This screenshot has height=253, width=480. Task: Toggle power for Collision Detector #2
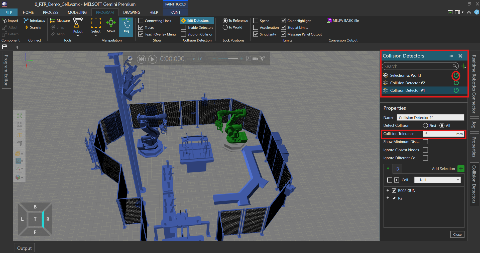456,83
